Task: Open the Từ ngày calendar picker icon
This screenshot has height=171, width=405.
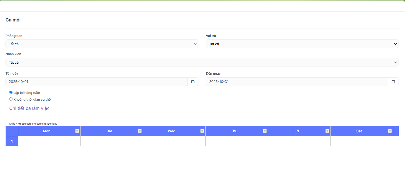Action: (x=193, y=82)
